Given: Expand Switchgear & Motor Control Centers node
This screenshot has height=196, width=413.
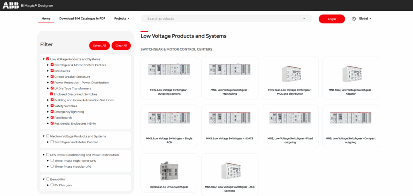Looking at the screenshot, I should tap(48, 65).
